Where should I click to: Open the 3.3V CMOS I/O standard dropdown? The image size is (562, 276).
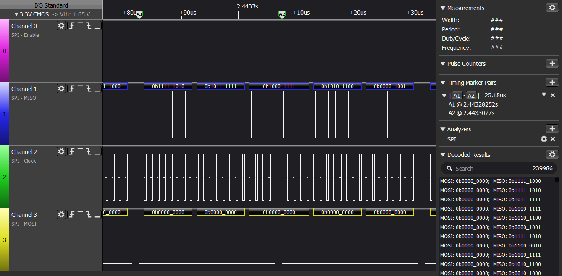pyautogui.click(x=32, y=14)
